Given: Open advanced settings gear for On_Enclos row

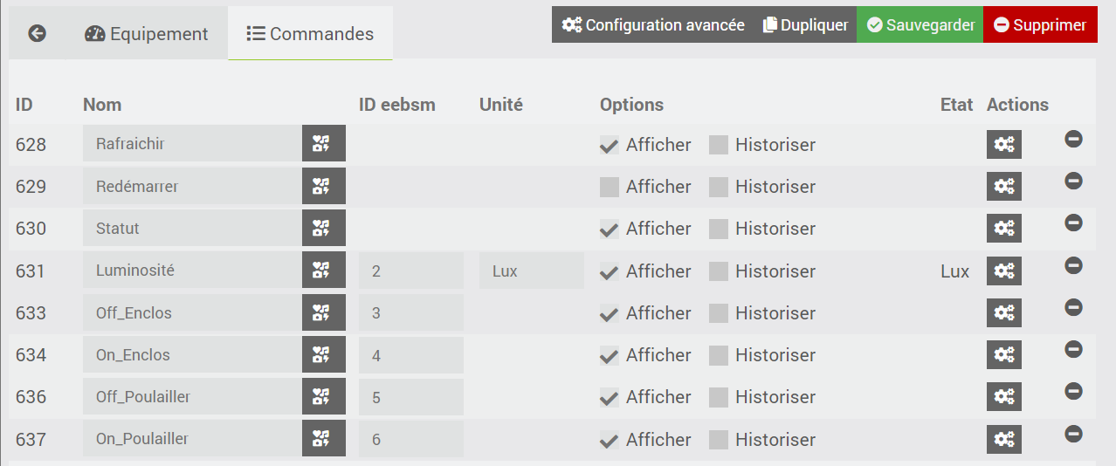Looking at the screenshot, I should (x=1003, y=355).
